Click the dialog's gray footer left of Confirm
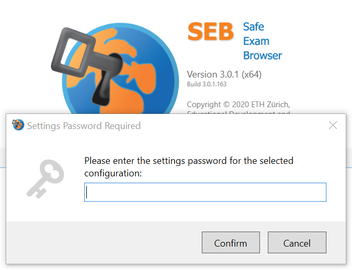 click(x=104, y=242)
